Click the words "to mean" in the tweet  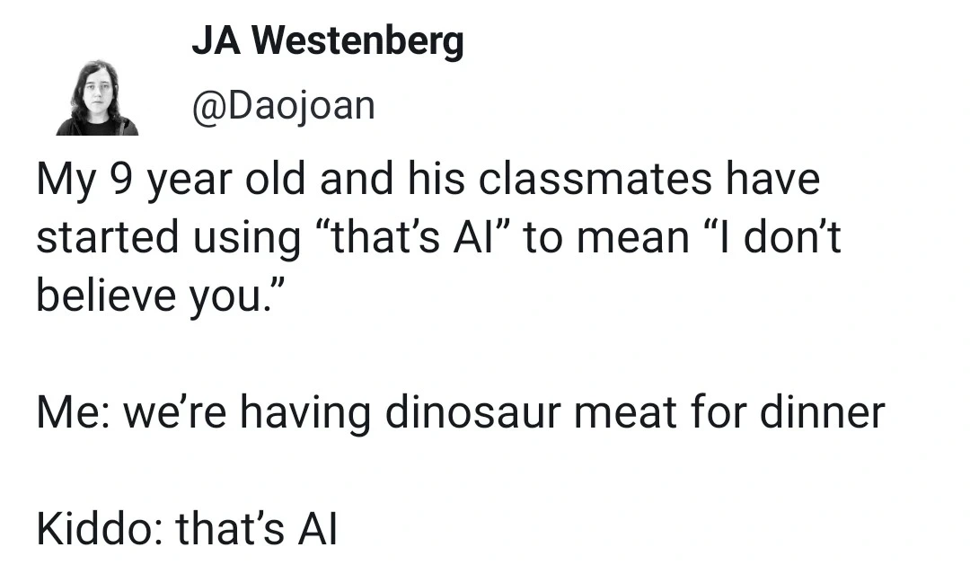coord(604,237)
